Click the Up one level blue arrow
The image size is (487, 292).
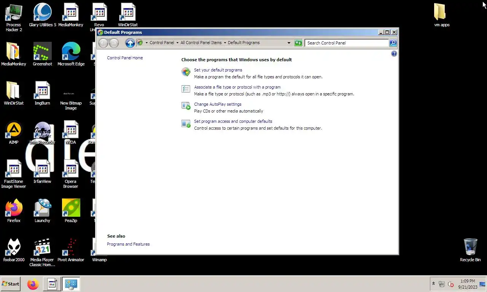(130, 43)
